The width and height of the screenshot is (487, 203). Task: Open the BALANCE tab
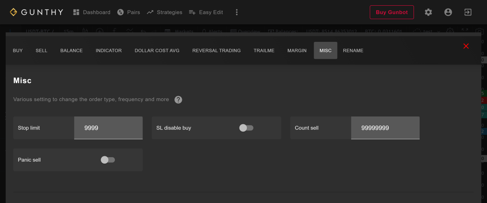coord(71,51)
